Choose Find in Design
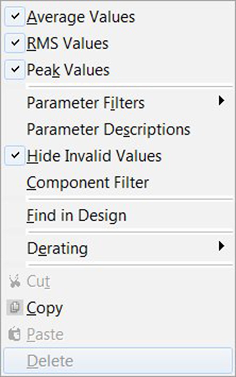 [x=77, y=216]
